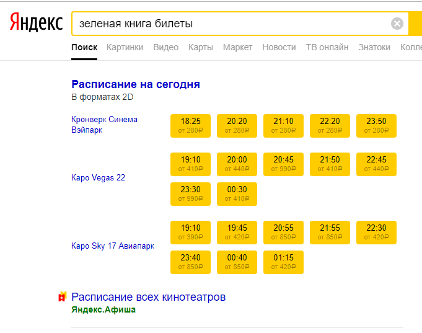
Task: Select the 23:40 session from 850₽
Action: click(190, 262)
